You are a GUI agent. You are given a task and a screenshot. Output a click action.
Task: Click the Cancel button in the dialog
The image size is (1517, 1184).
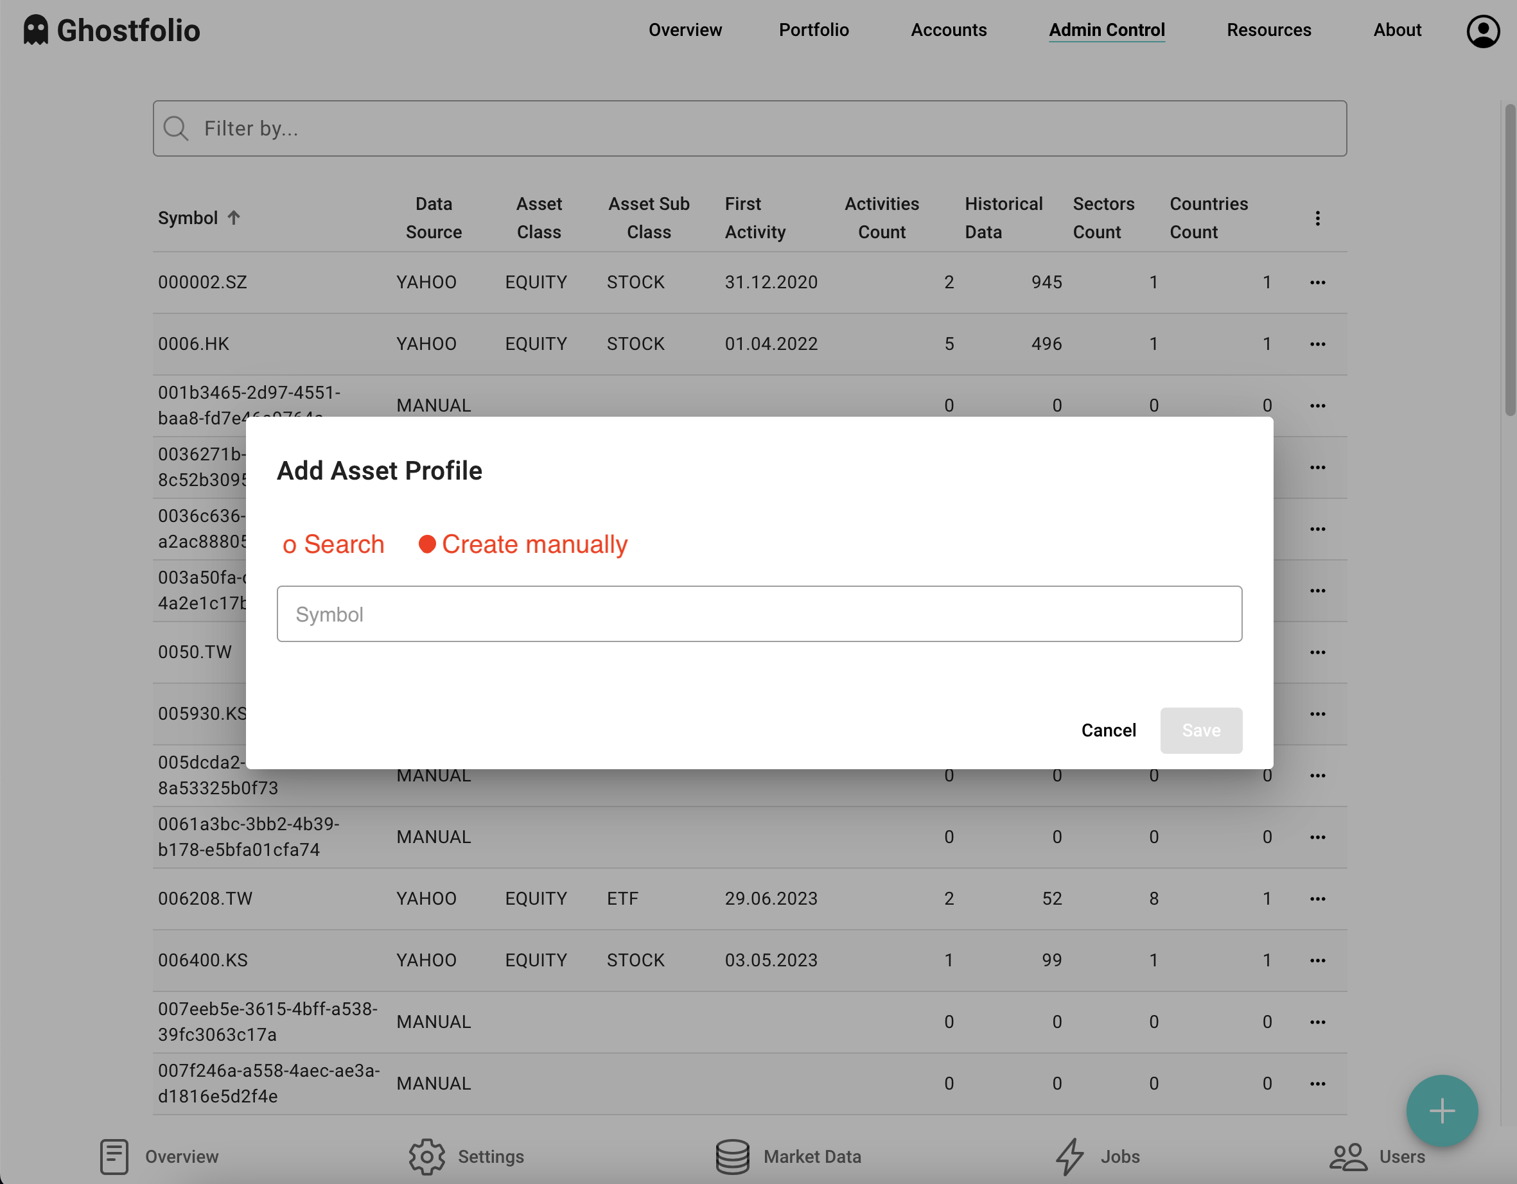pyautogui.click(x=1108, y=730)
